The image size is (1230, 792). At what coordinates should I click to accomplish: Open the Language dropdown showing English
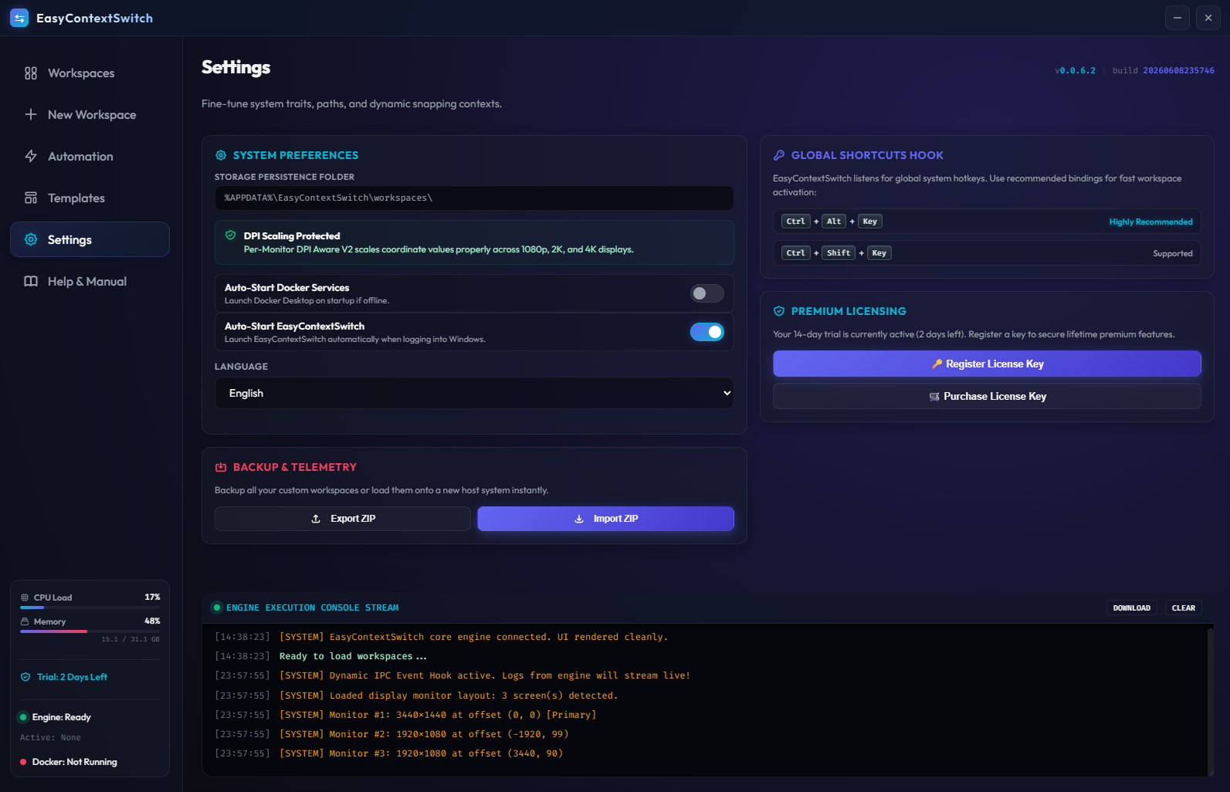click(x=474, y=393)
